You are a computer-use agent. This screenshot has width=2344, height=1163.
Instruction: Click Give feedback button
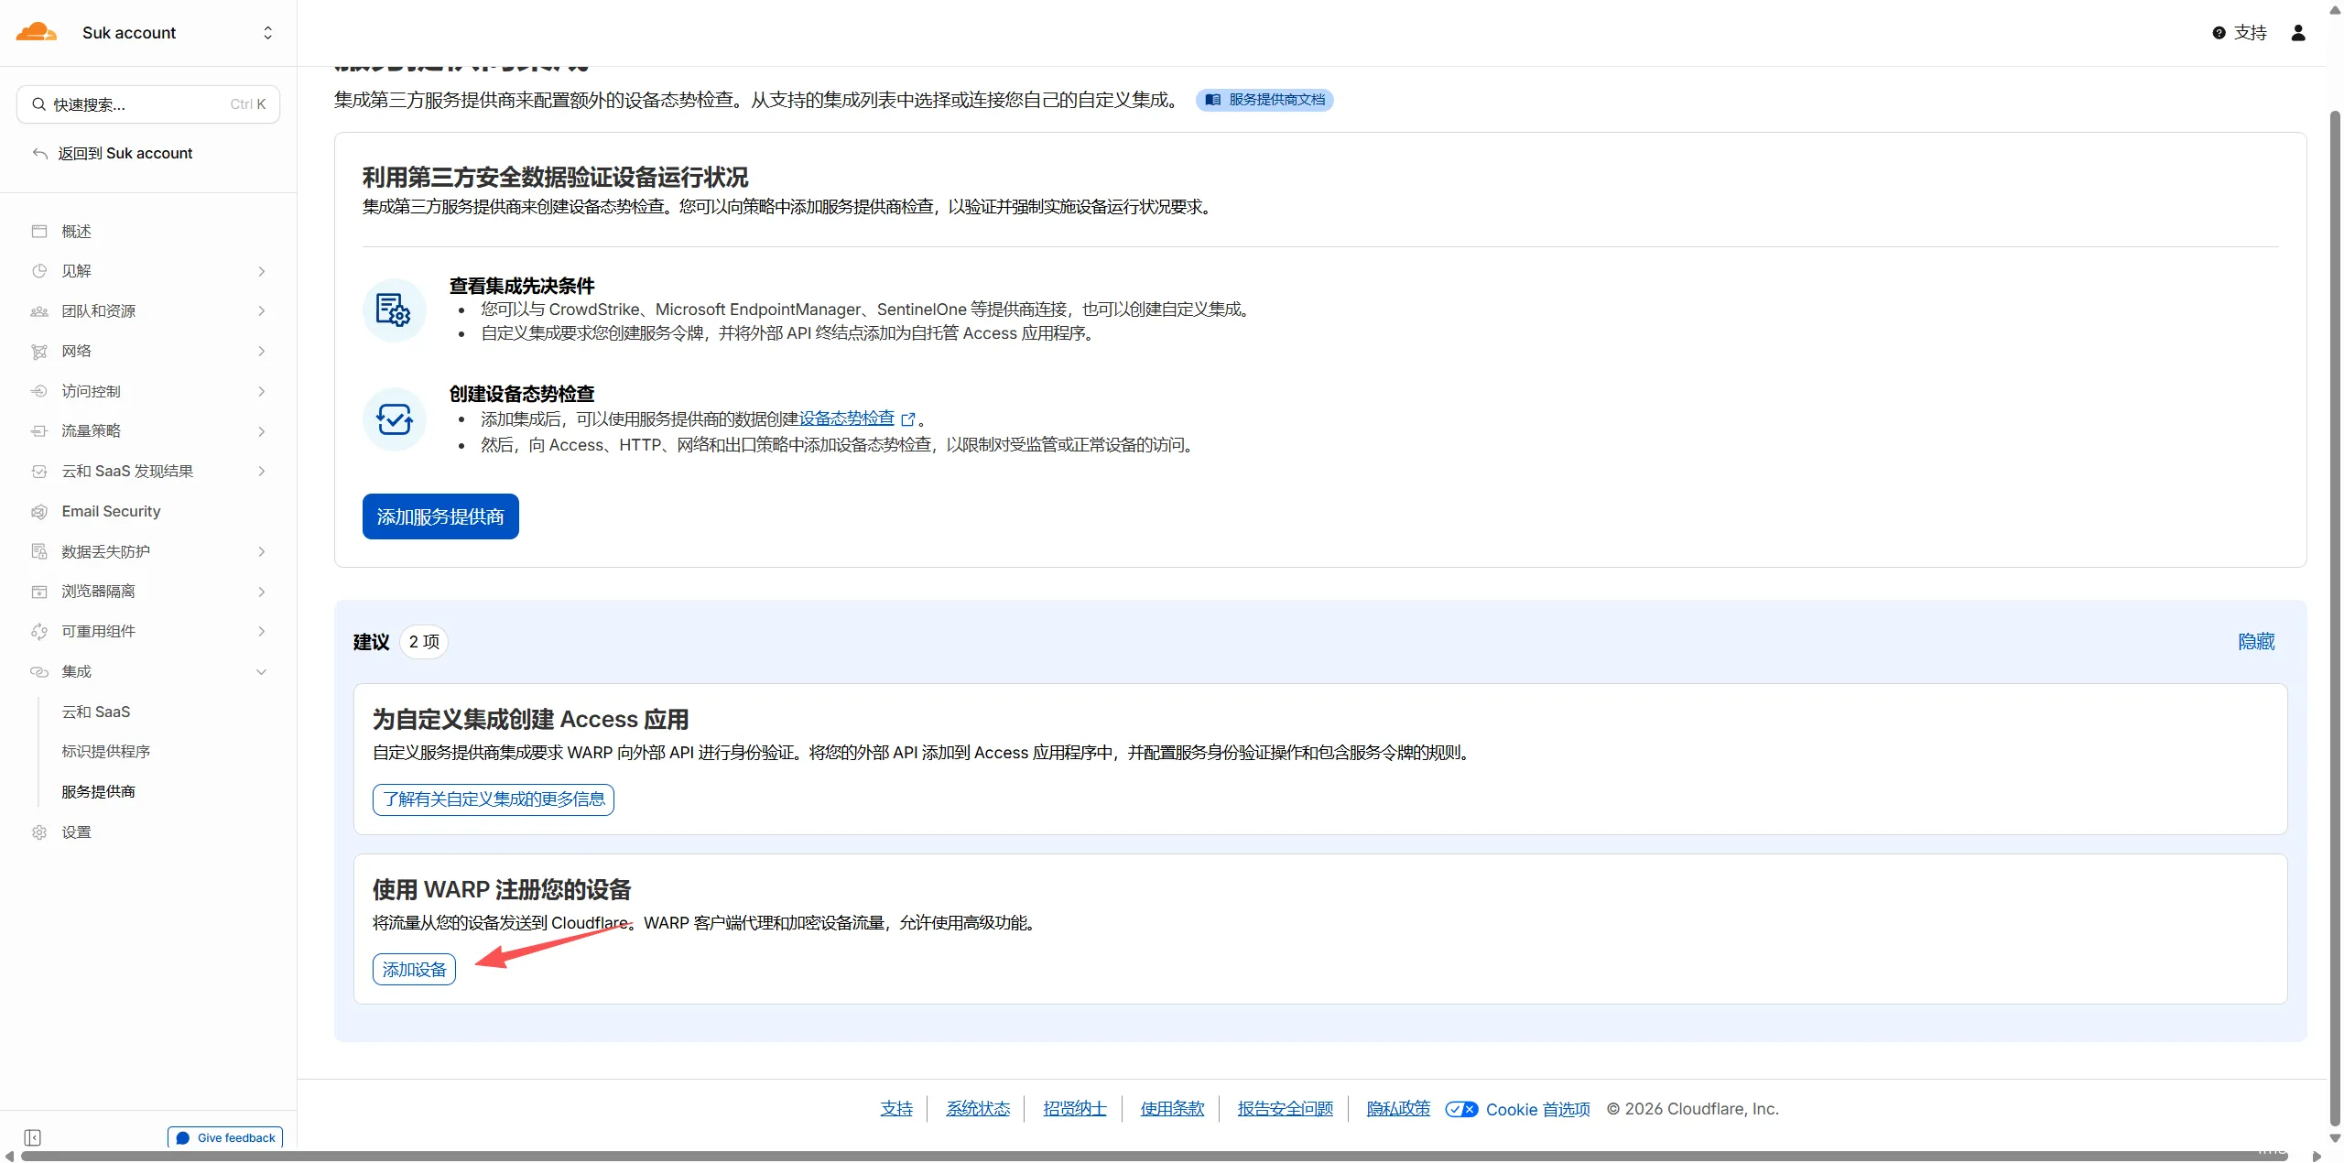pos(225,1137)
